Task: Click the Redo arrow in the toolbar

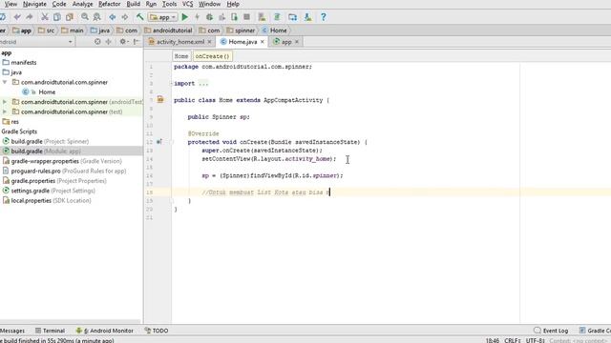Action: 30,17
